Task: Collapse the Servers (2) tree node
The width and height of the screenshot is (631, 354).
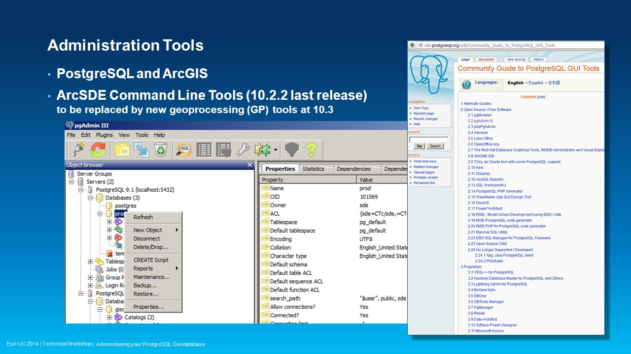Action: (72, 181)
